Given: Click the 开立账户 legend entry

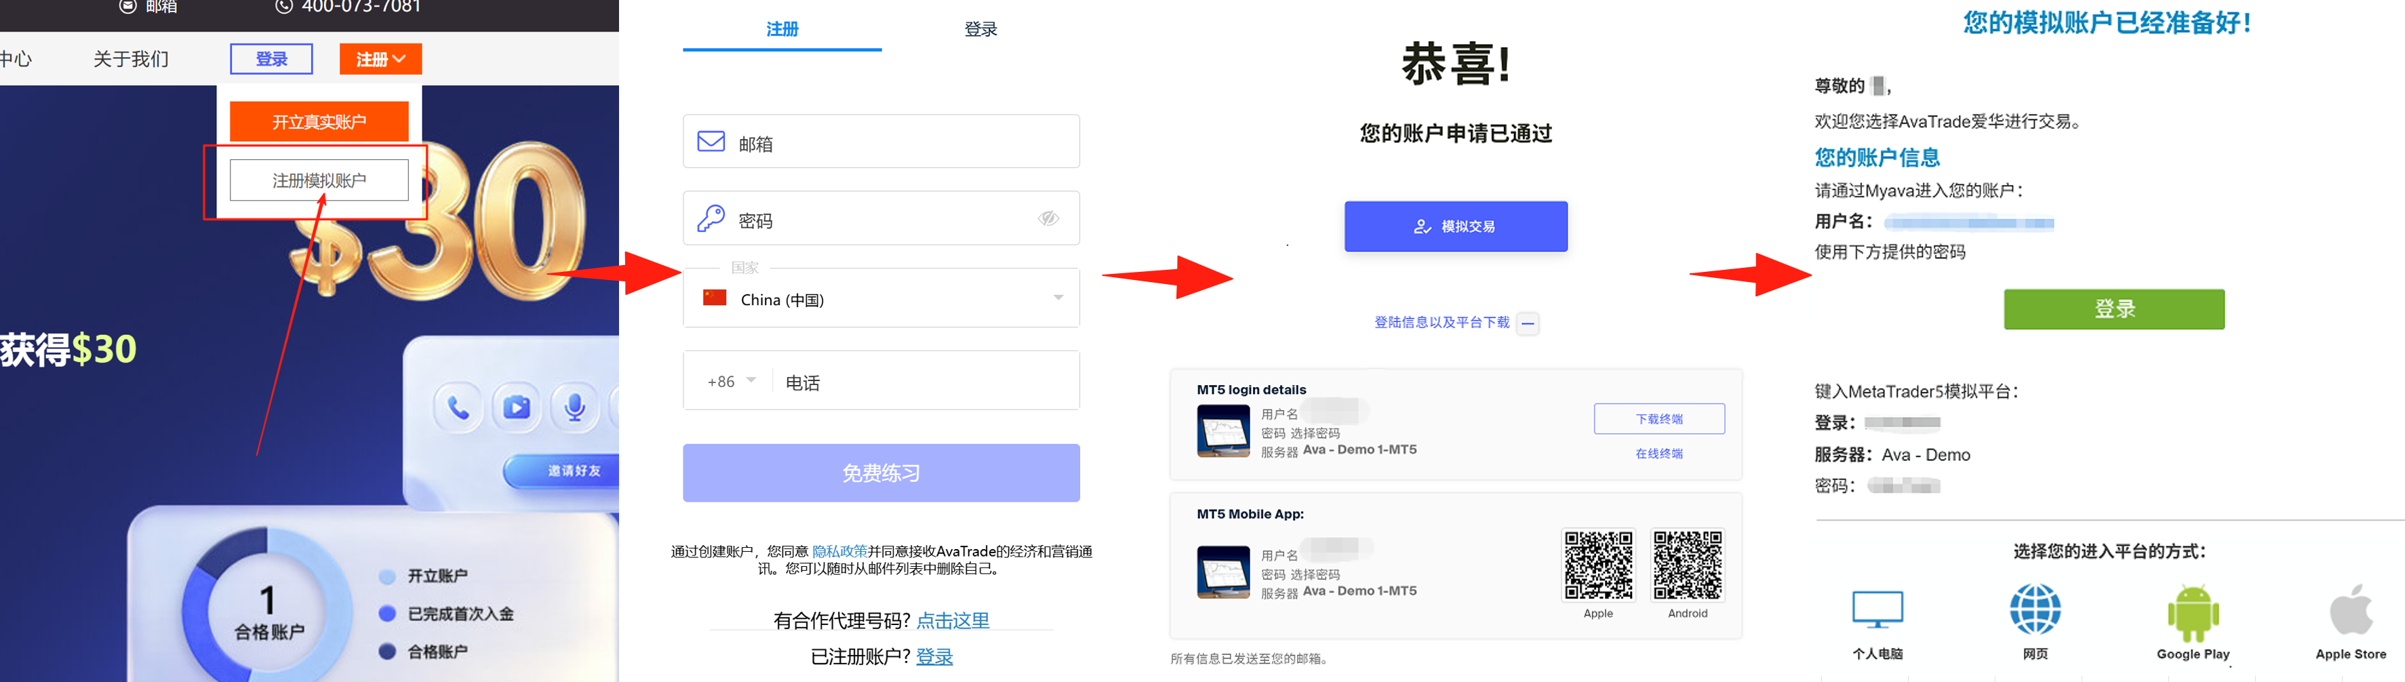Looking at the screenshot, I should 424,576.
